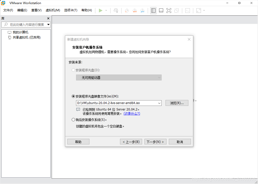Image resolution: width=258 pixels, height=184 pixels.
Task: Open the 文件(F) menu
Action: [x=8, y=10]
